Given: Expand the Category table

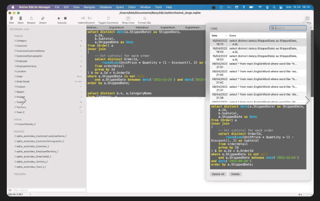Looking at the screenshot, I should [x=15, y=40].
